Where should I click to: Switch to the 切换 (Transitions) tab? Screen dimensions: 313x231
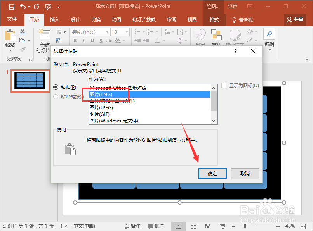click(96, 19)
